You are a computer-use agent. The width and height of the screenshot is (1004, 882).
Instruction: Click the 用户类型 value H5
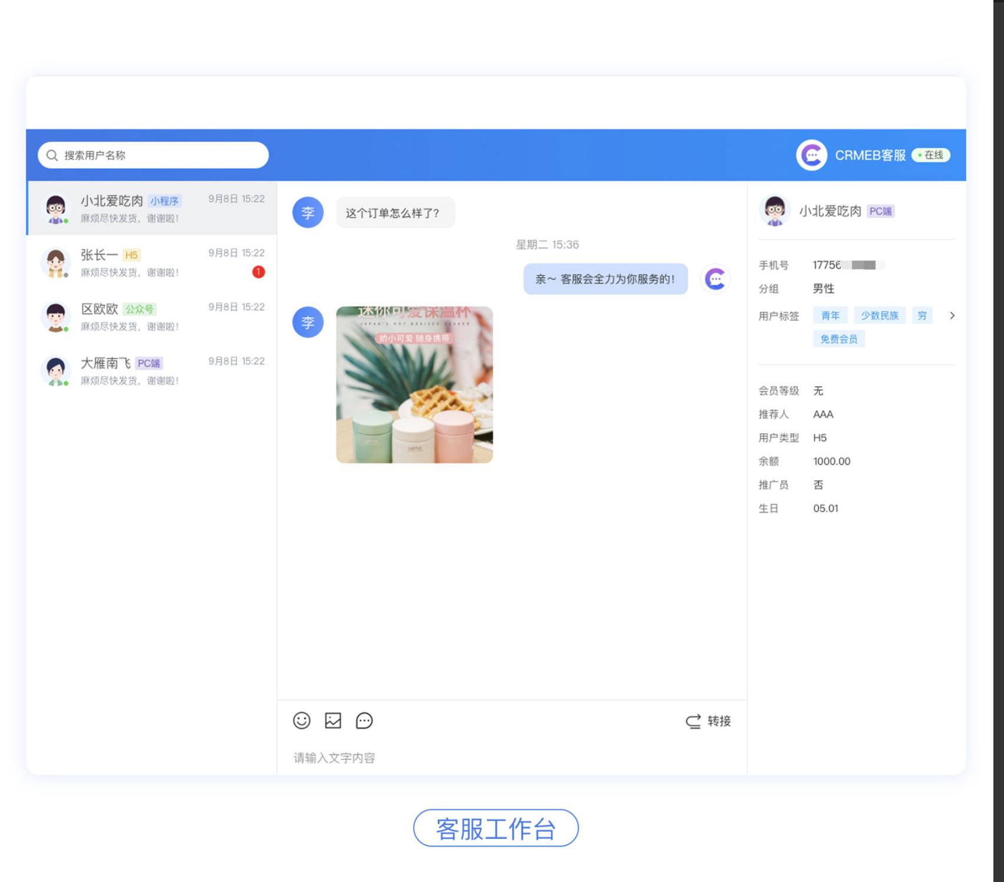(820, 437)
